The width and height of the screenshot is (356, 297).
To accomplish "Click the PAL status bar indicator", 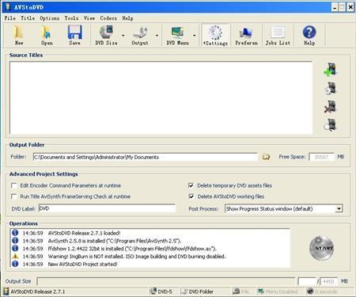I will click(x=241, y=291).
